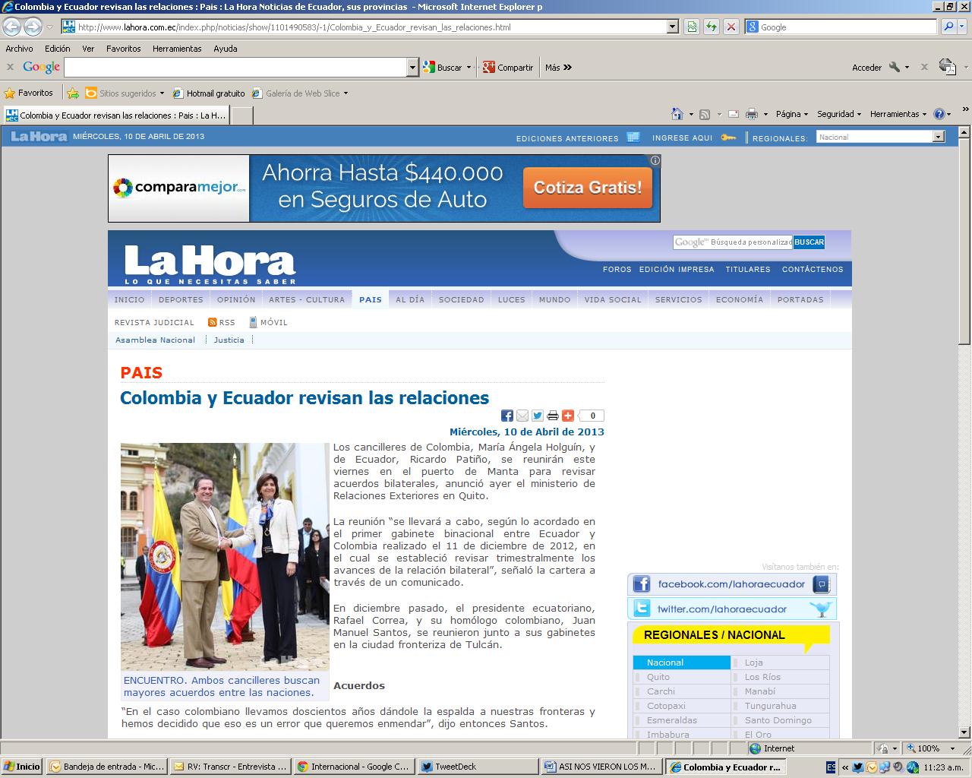Image resolution: width=972 pixels, height=778 pixels.
Task: Click the Google toolbar Buscar button
Action: coord(443,67)
